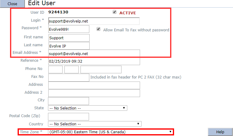Viewport: 233px width, 136px height.
Task: Click the first Phone No box
Action: point(55,69)
